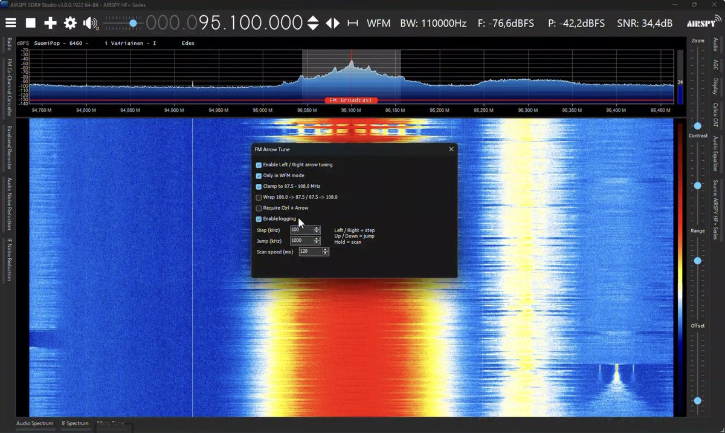Open the AGC tab on right sidebar
This screenshot has width=725, height=433.
point(715,65)
